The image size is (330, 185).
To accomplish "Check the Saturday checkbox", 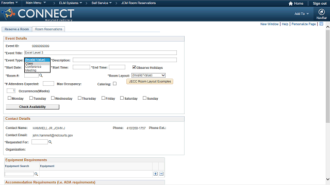I will [x=122, y=98].
